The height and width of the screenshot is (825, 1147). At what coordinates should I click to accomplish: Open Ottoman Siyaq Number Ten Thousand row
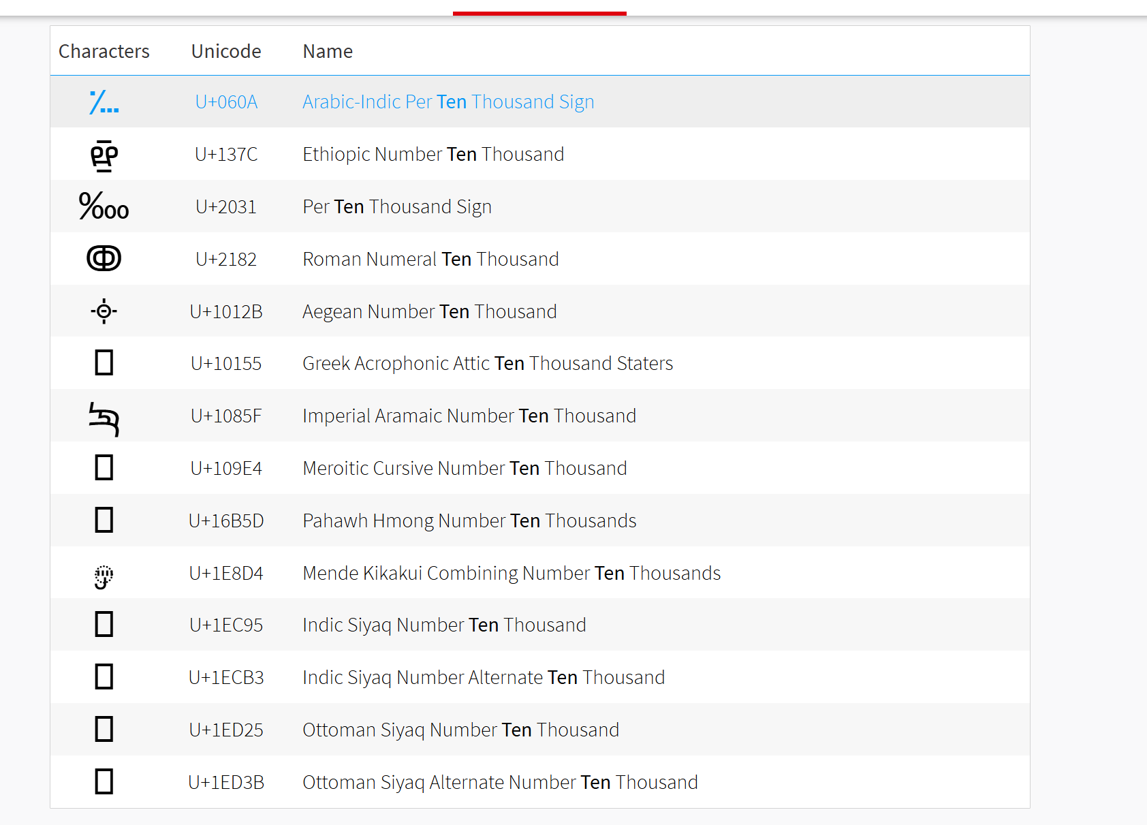pos(460,730)
